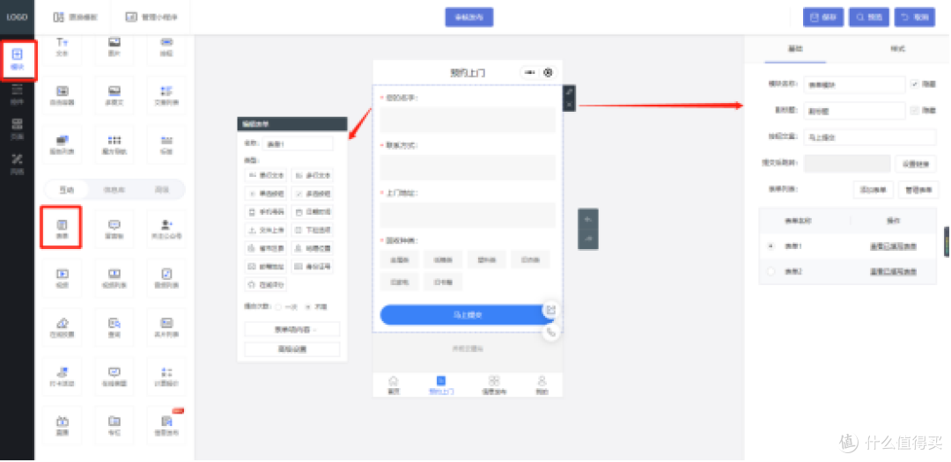Screen dimensions: 951x462
Task: Open the 基础 settings tab
Action: pyautogui.click(x=795, y=48)
